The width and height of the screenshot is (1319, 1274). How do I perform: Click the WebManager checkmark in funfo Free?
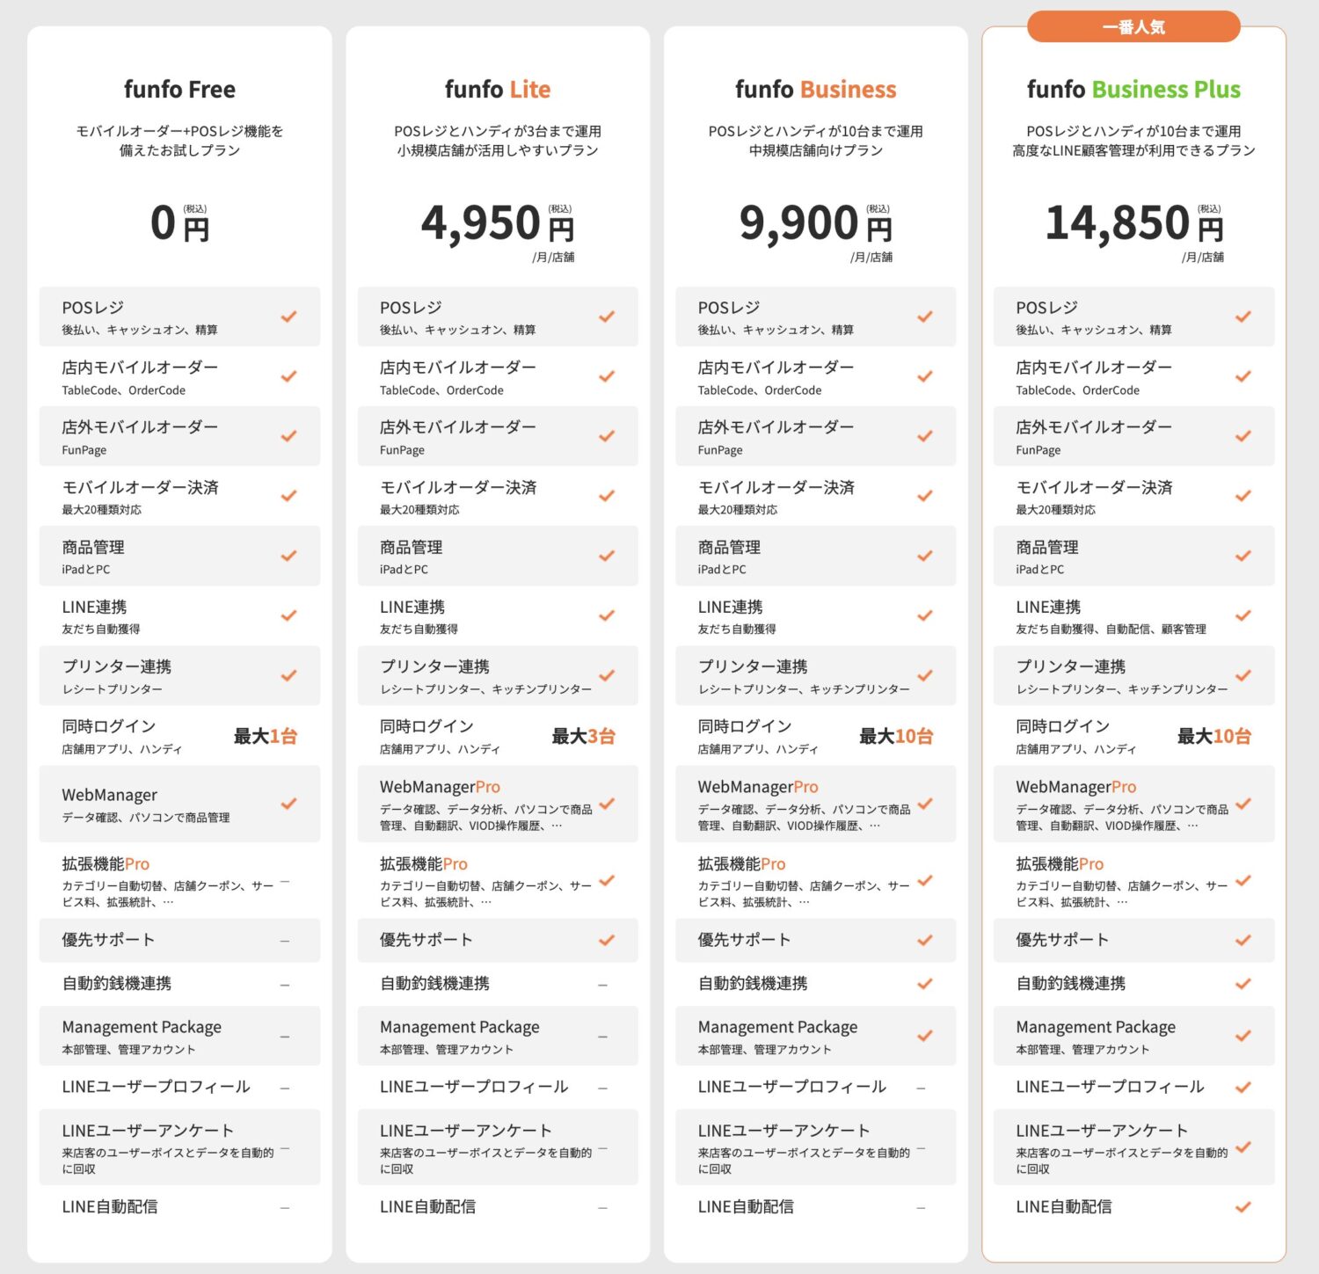point(288,804)
